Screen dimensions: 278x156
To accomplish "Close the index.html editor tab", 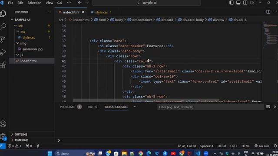I will (83, 12).
